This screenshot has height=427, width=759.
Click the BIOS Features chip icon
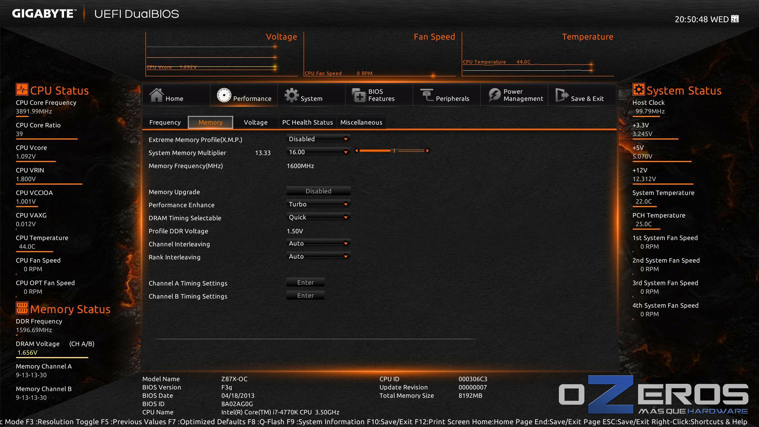point(359,95)
